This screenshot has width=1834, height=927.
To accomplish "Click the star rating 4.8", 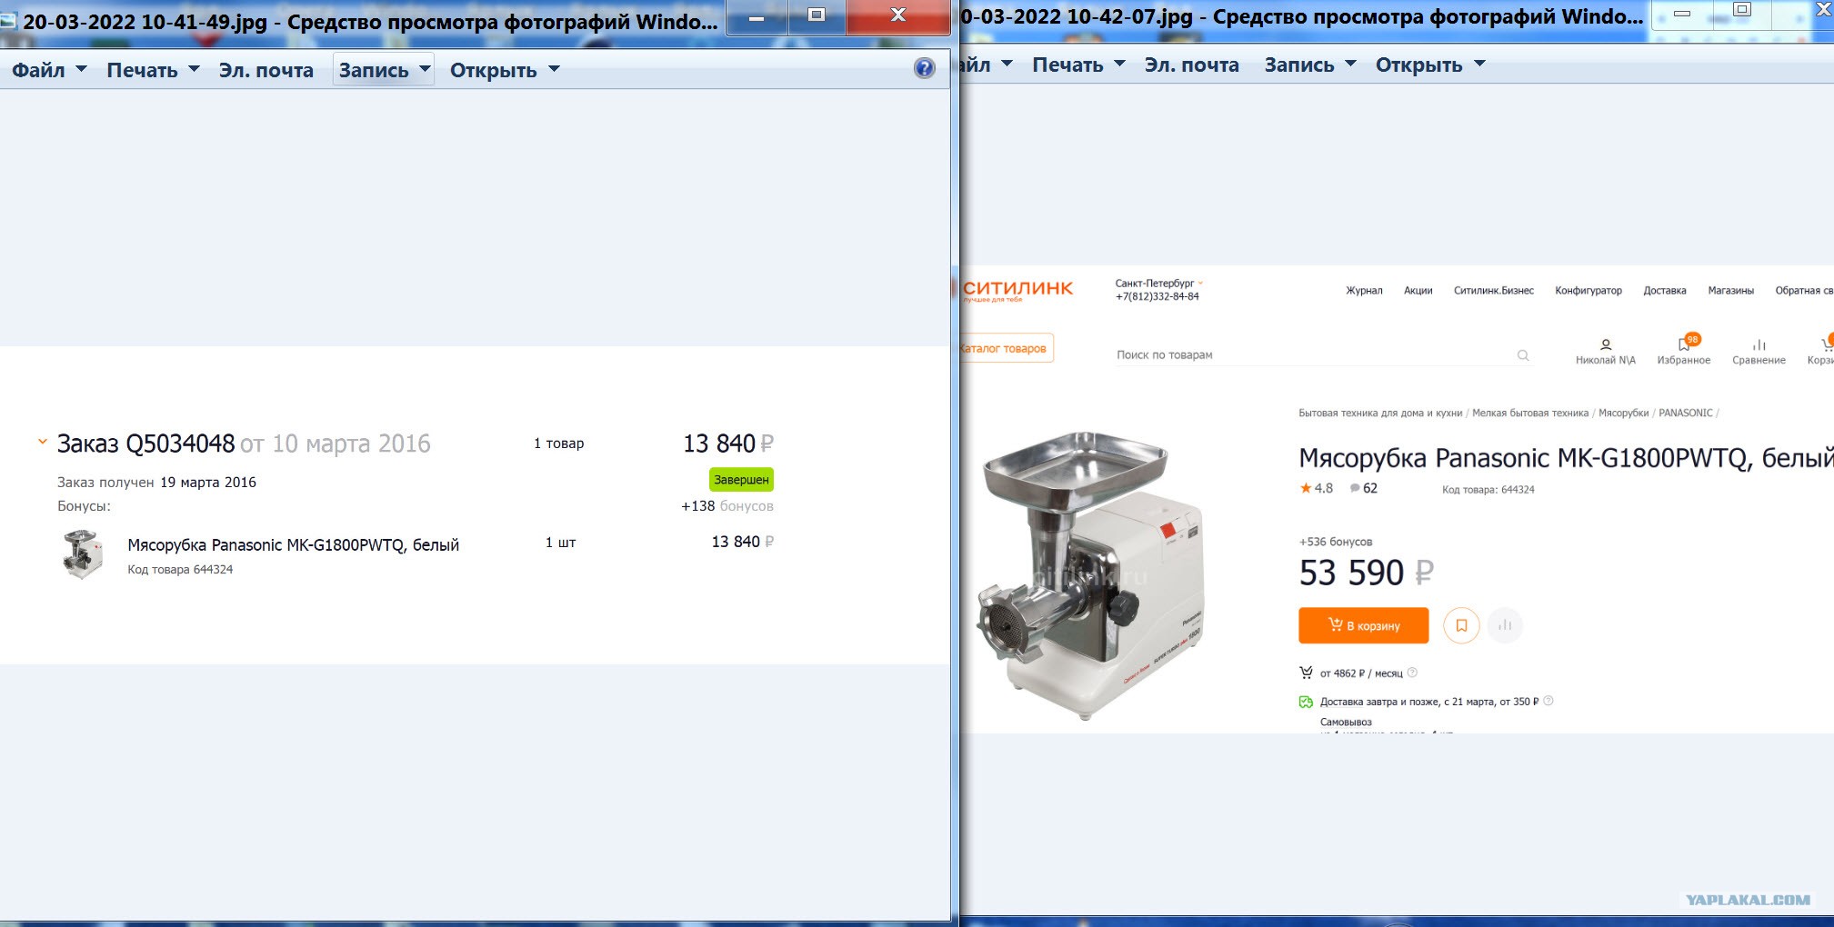I will tap(1317, 488).
